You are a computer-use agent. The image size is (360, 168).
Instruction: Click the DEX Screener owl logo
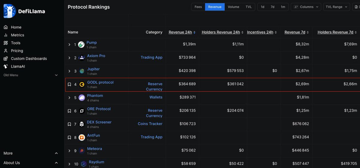click(82, 124)
